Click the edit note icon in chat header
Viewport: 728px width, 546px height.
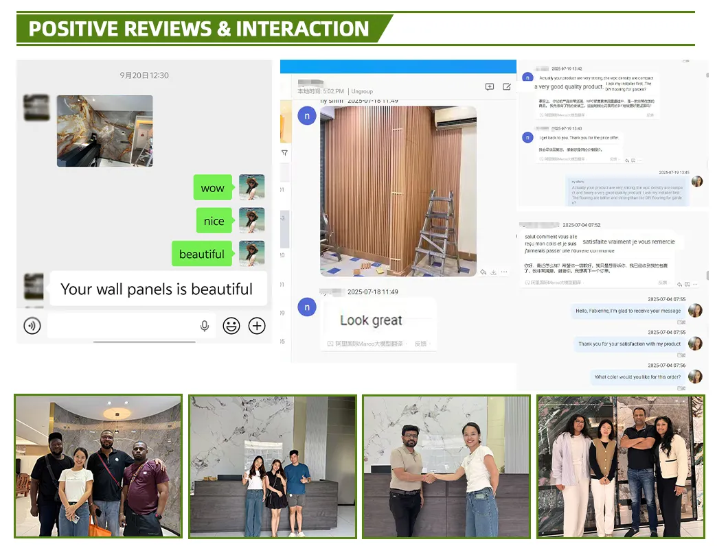[x=507, y=87]
